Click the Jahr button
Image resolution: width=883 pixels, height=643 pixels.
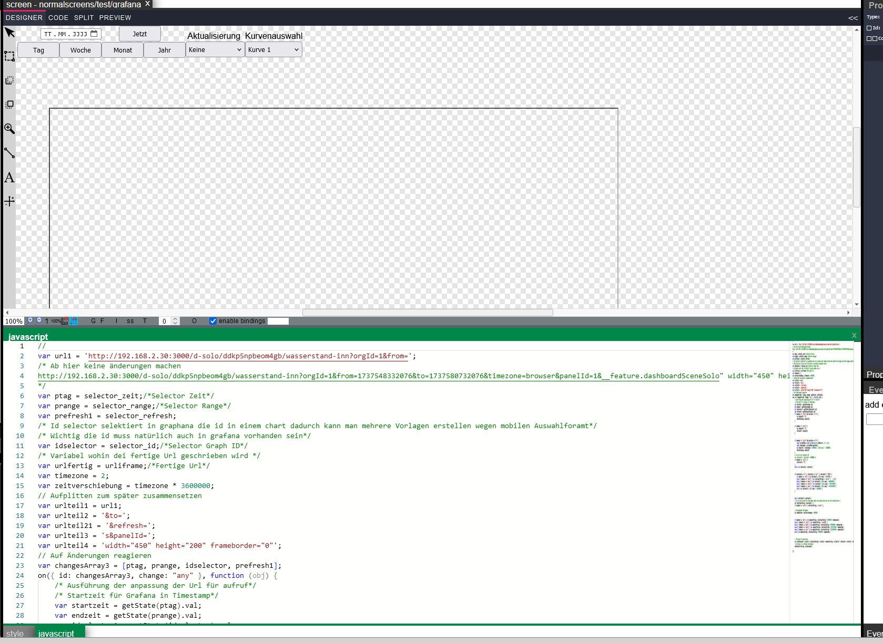pyautogui.click(x=165, y=50)
